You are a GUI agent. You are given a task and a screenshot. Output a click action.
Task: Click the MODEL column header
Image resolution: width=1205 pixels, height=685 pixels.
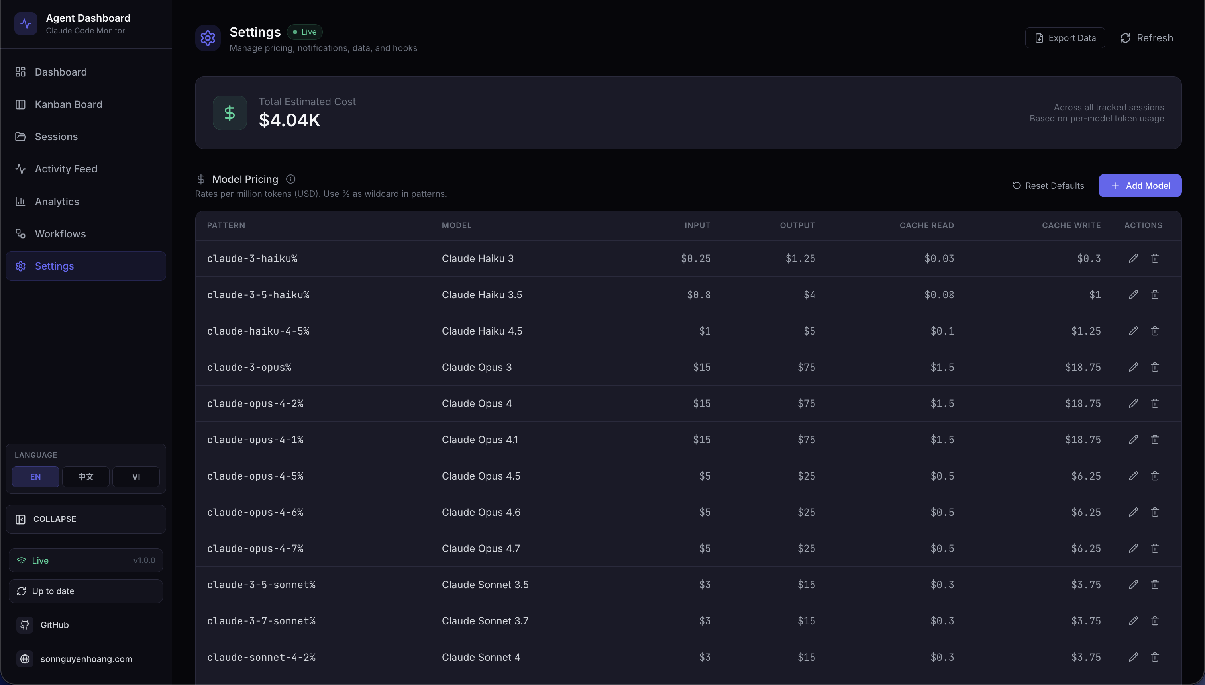(x=457, y=225)
